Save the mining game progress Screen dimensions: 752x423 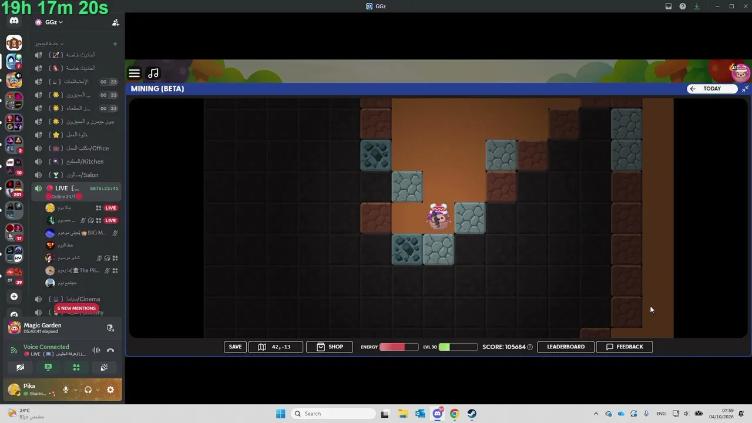tap(235, 347)
